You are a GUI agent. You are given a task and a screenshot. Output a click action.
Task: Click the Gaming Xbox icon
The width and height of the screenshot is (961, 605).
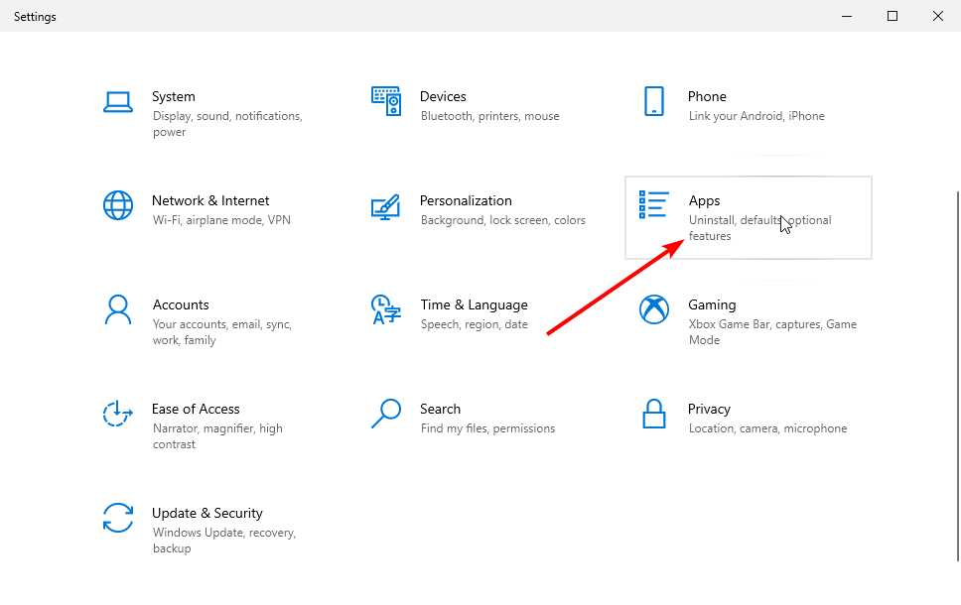point(654,309)
